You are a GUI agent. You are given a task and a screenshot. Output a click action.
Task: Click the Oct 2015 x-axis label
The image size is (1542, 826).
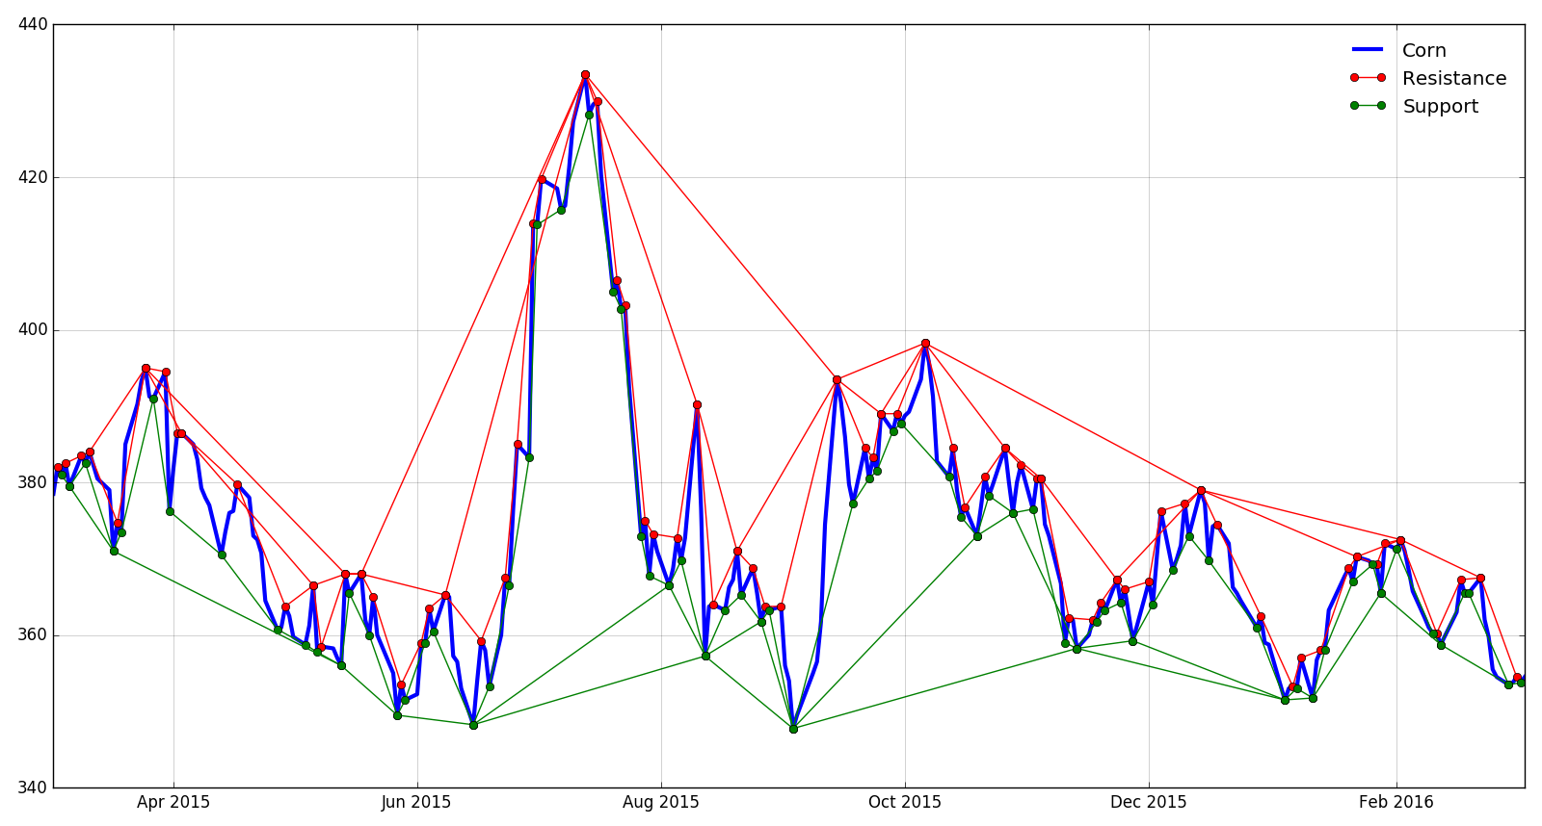tap(905, 802)
